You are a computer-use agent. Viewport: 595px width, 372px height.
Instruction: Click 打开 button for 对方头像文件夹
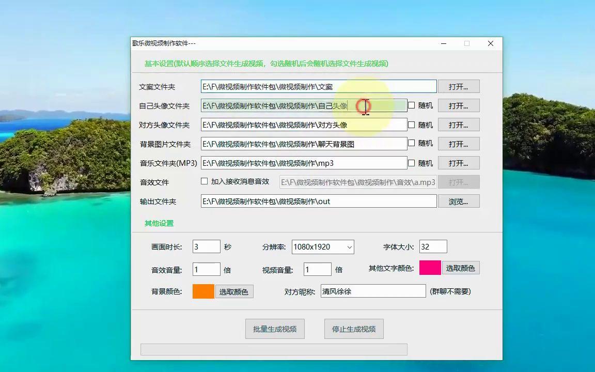click(459, 125)
